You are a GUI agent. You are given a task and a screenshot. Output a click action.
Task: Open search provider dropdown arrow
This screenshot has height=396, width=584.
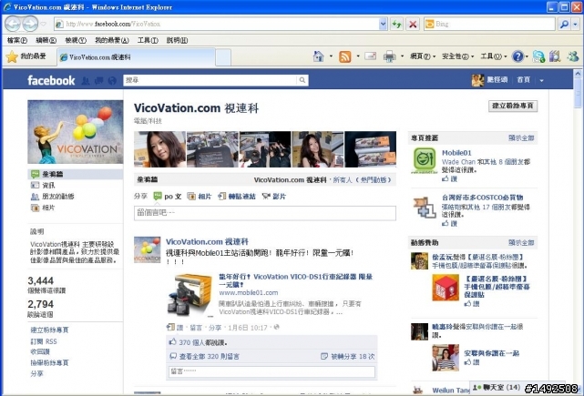(576, 25)
